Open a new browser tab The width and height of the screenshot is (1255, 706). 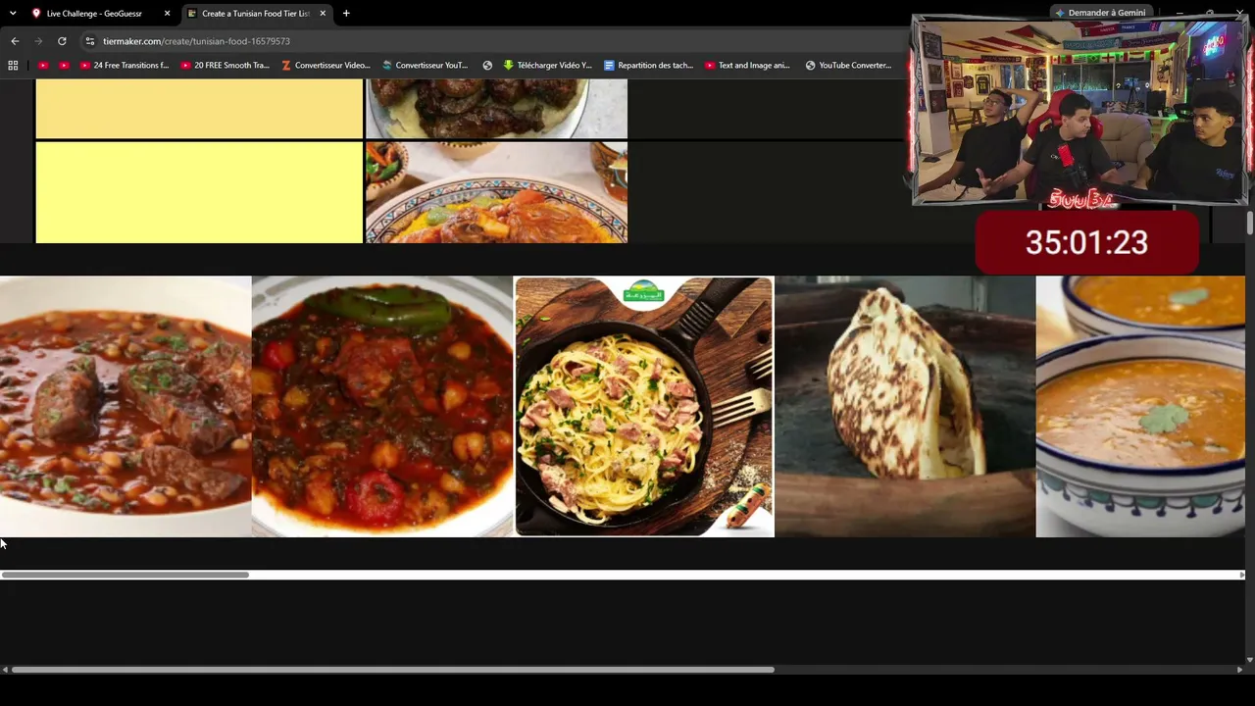(346, 14)
